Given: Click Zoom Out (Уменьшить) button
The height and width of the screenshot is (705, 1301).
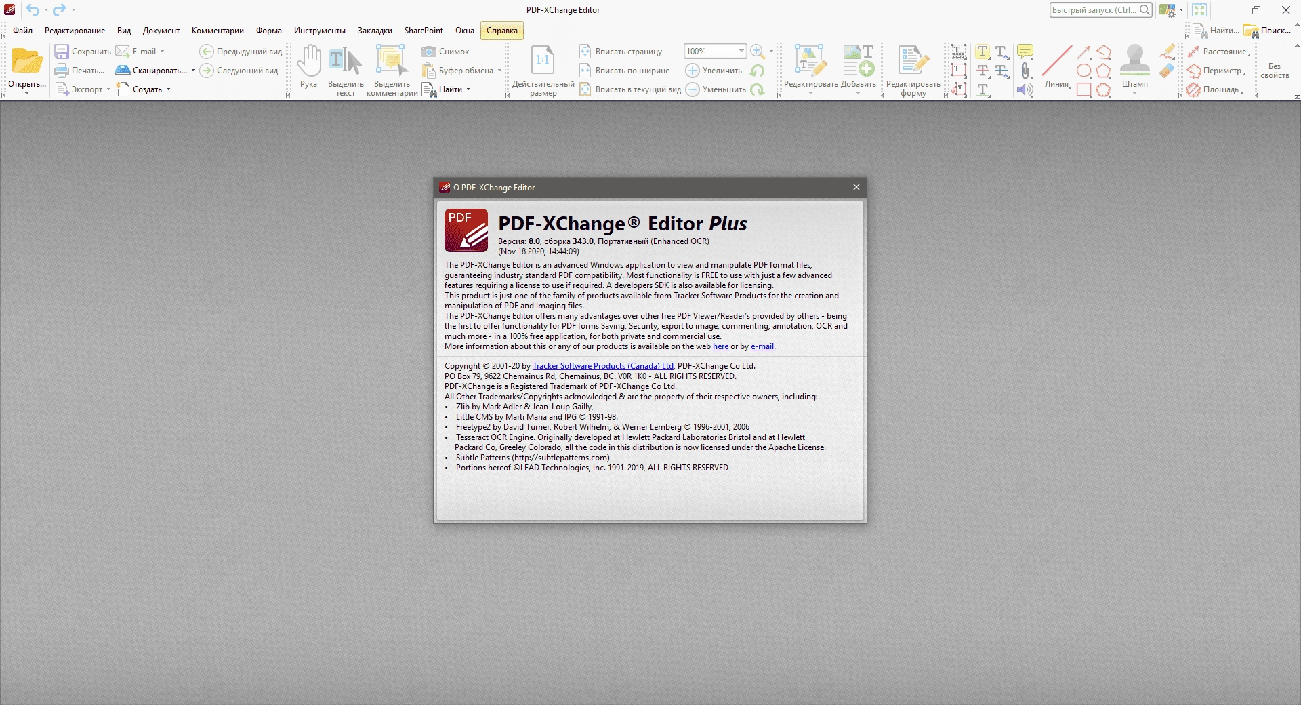Looking at the screenshot, I should point(716,89).
